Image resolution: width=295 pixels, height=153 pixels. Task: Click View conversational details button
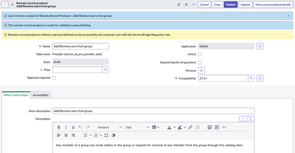click(x=273, y=5)
